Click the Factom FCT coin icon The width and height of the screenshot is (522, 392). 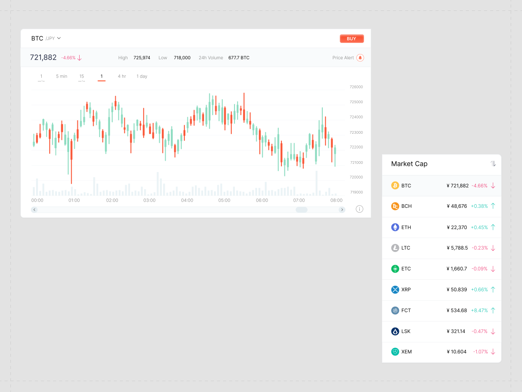point(395,311)
